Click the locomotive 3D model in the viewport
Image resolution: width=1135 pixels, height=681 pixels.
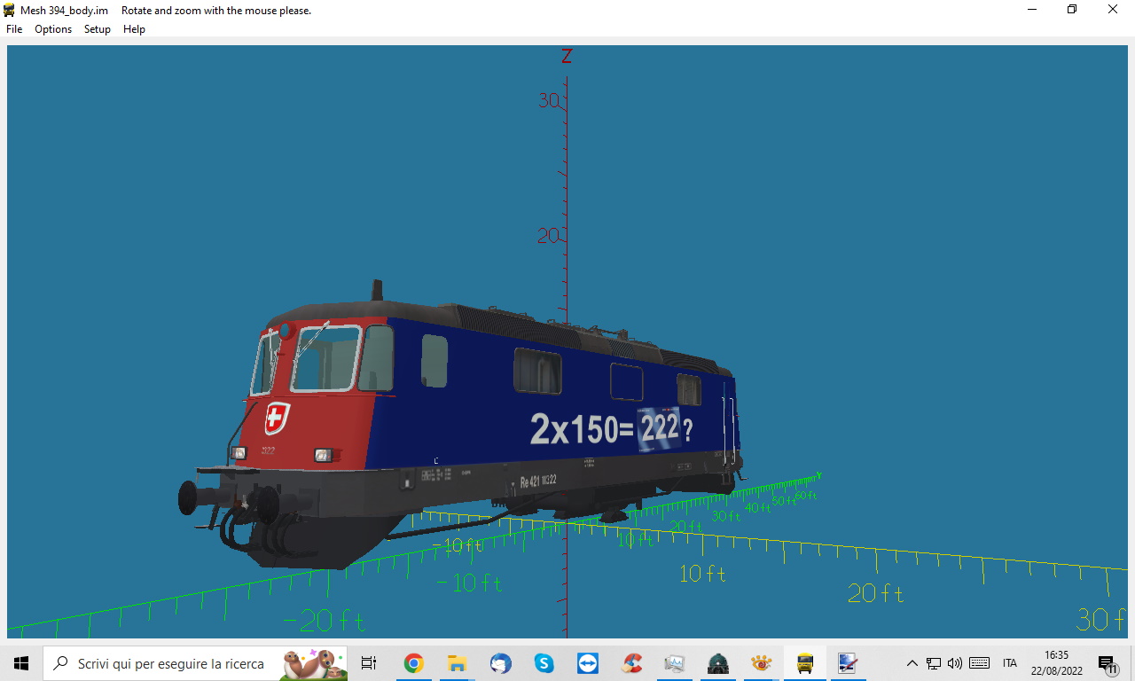click(461, 426)
